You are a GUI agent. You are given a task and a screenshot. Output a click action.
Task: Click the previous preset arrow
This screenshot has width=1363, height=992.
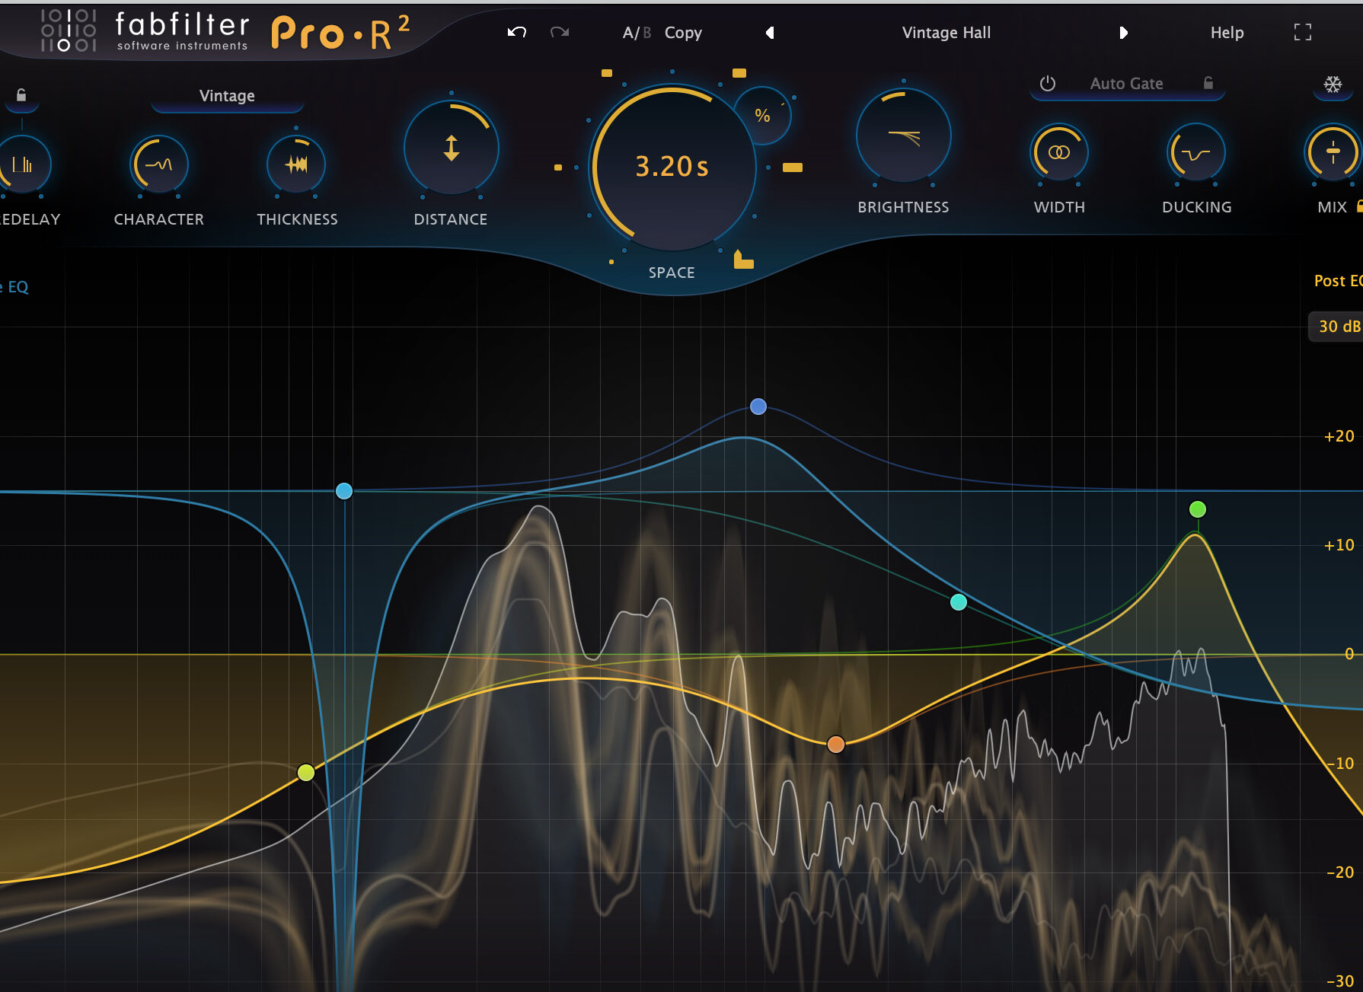click(x=770, y=33)
